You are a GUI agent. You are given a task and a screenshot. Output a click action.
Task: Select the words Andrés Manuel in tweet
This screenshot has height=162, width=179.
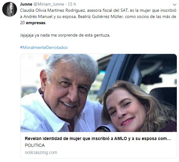tap(38, 17)
